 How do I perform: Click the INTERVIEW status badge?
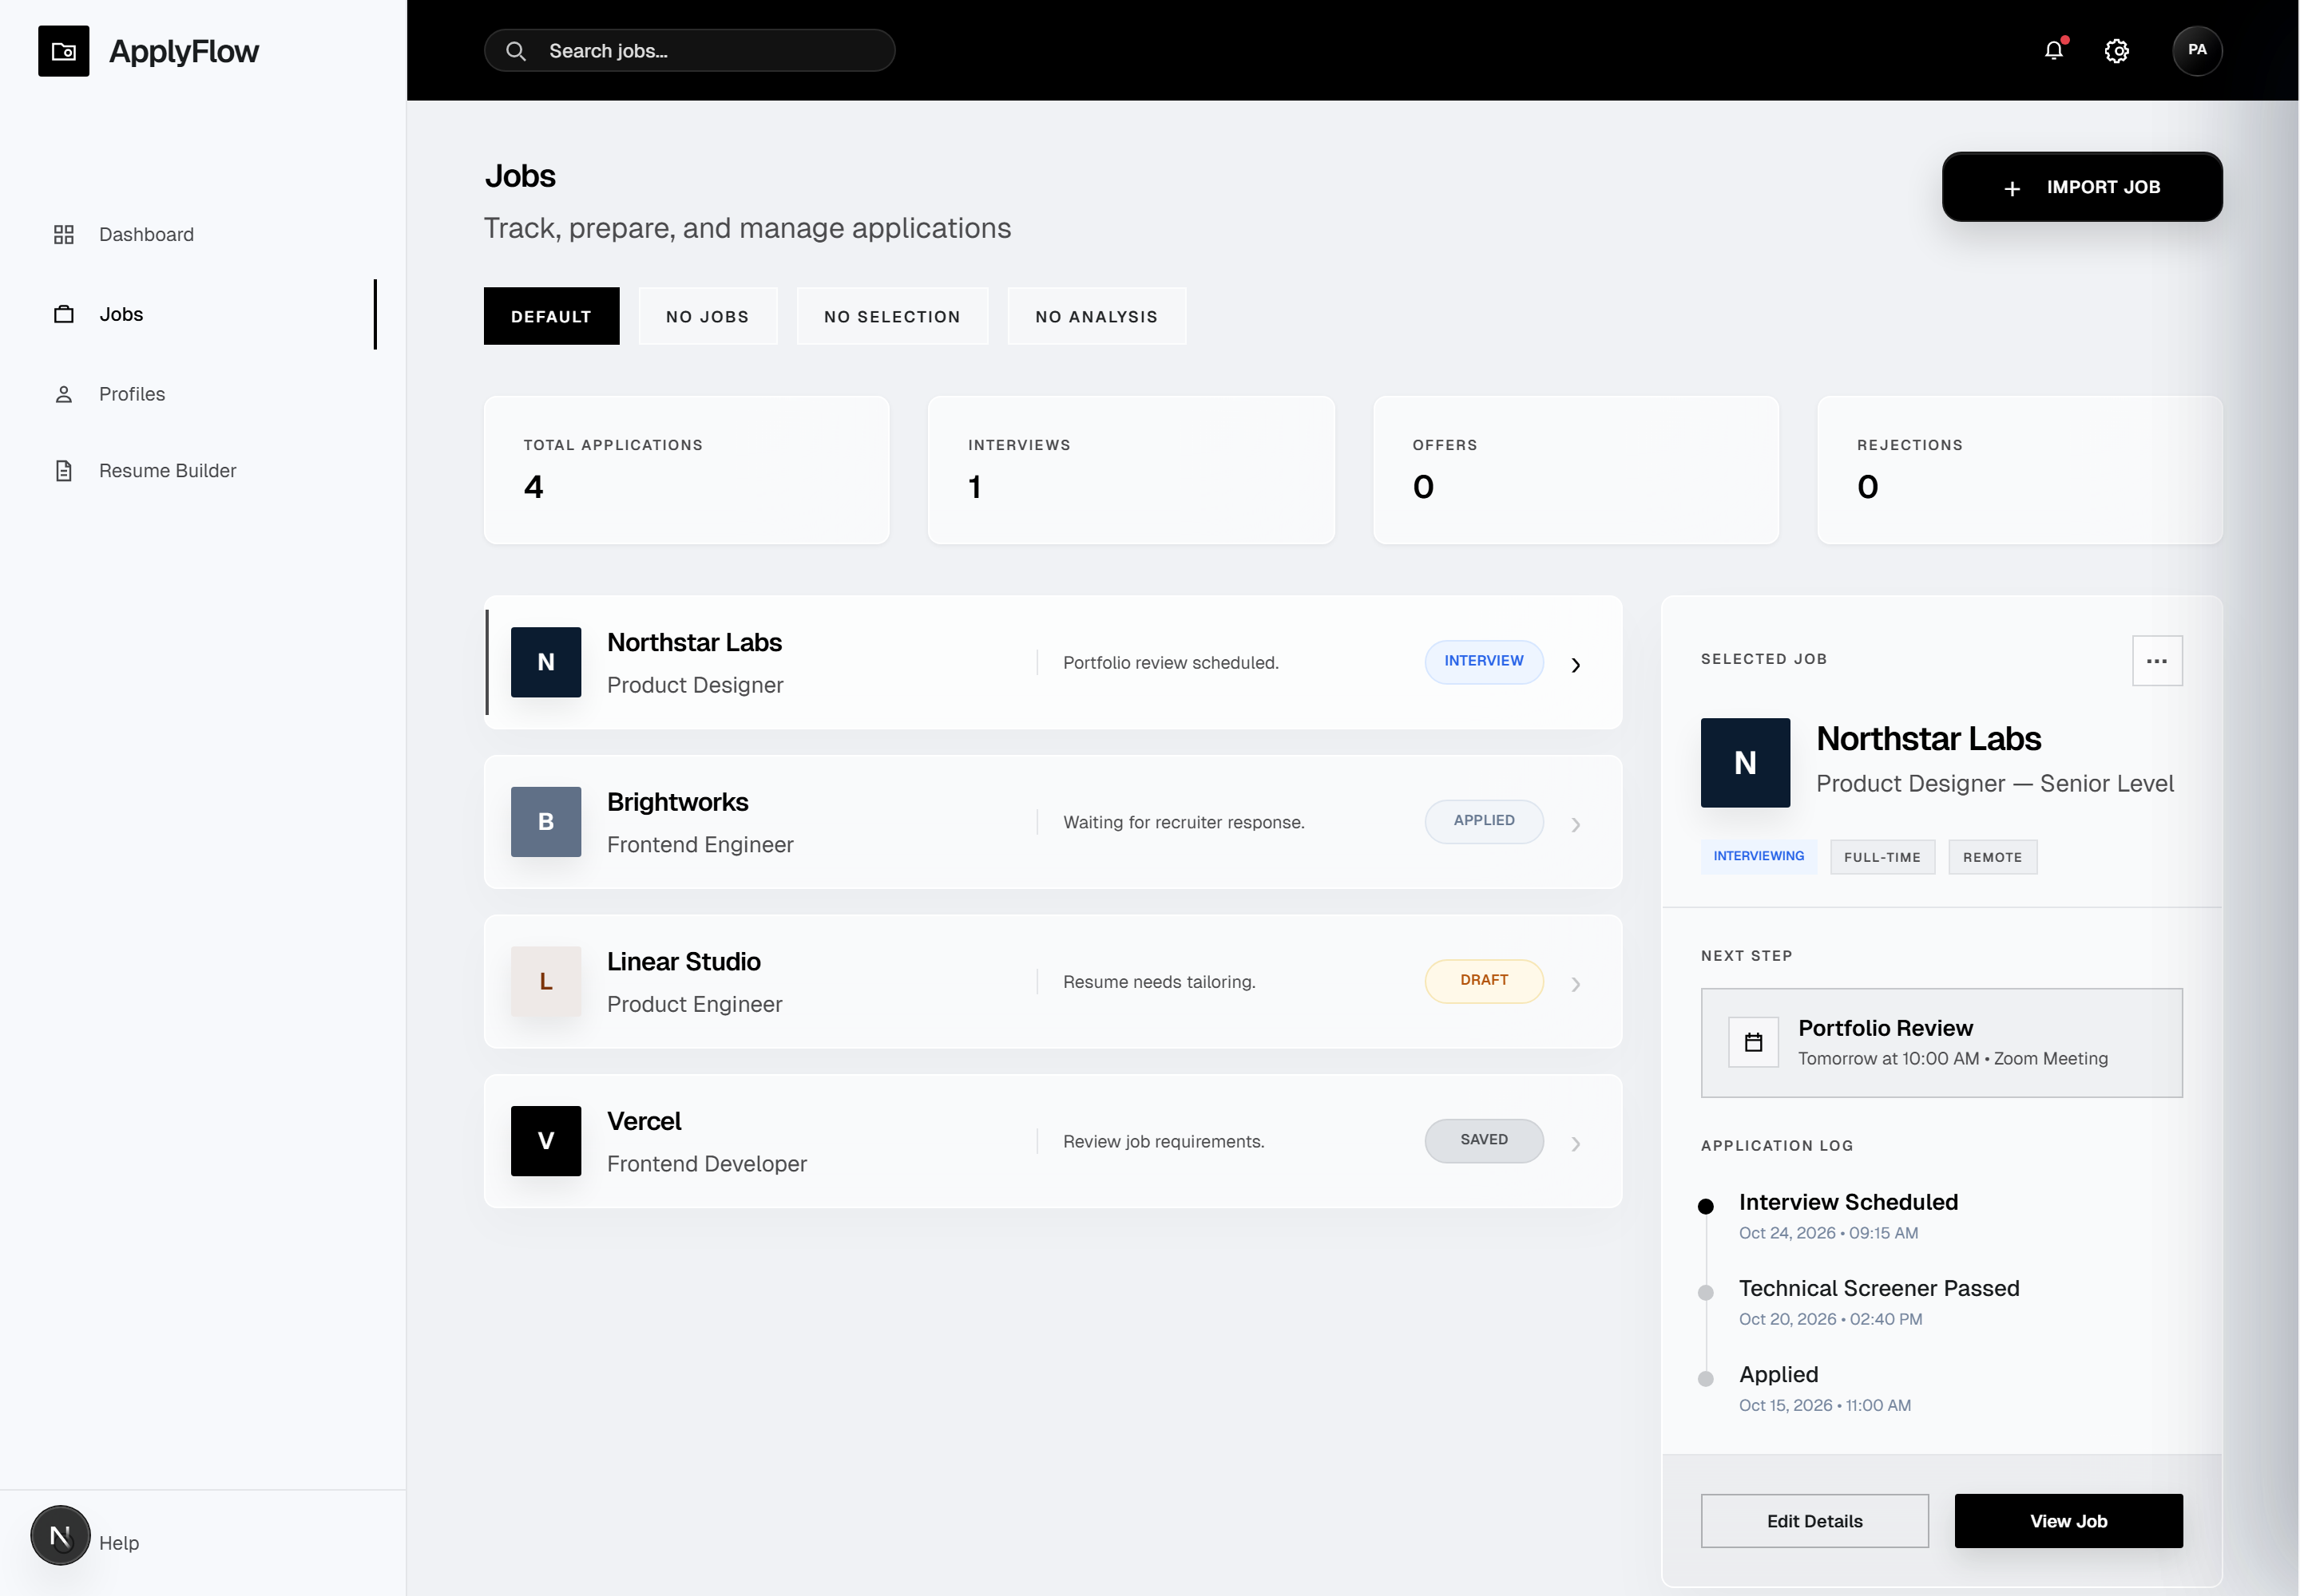(1483, 662)
